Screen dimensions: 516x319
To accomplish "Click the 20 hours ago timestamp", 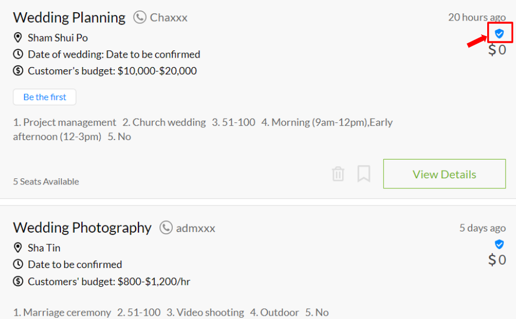I will pos(477,17).
